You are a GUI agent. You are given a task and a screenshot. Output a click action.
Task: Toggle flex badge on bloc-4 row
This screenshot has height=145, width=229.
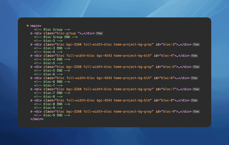coord(194,56)
